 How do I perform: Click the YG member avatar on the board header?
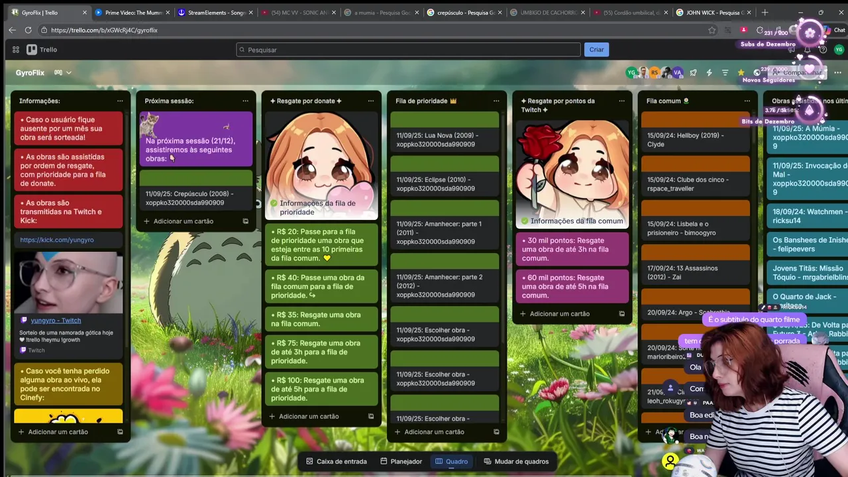(x=631, y=73)
